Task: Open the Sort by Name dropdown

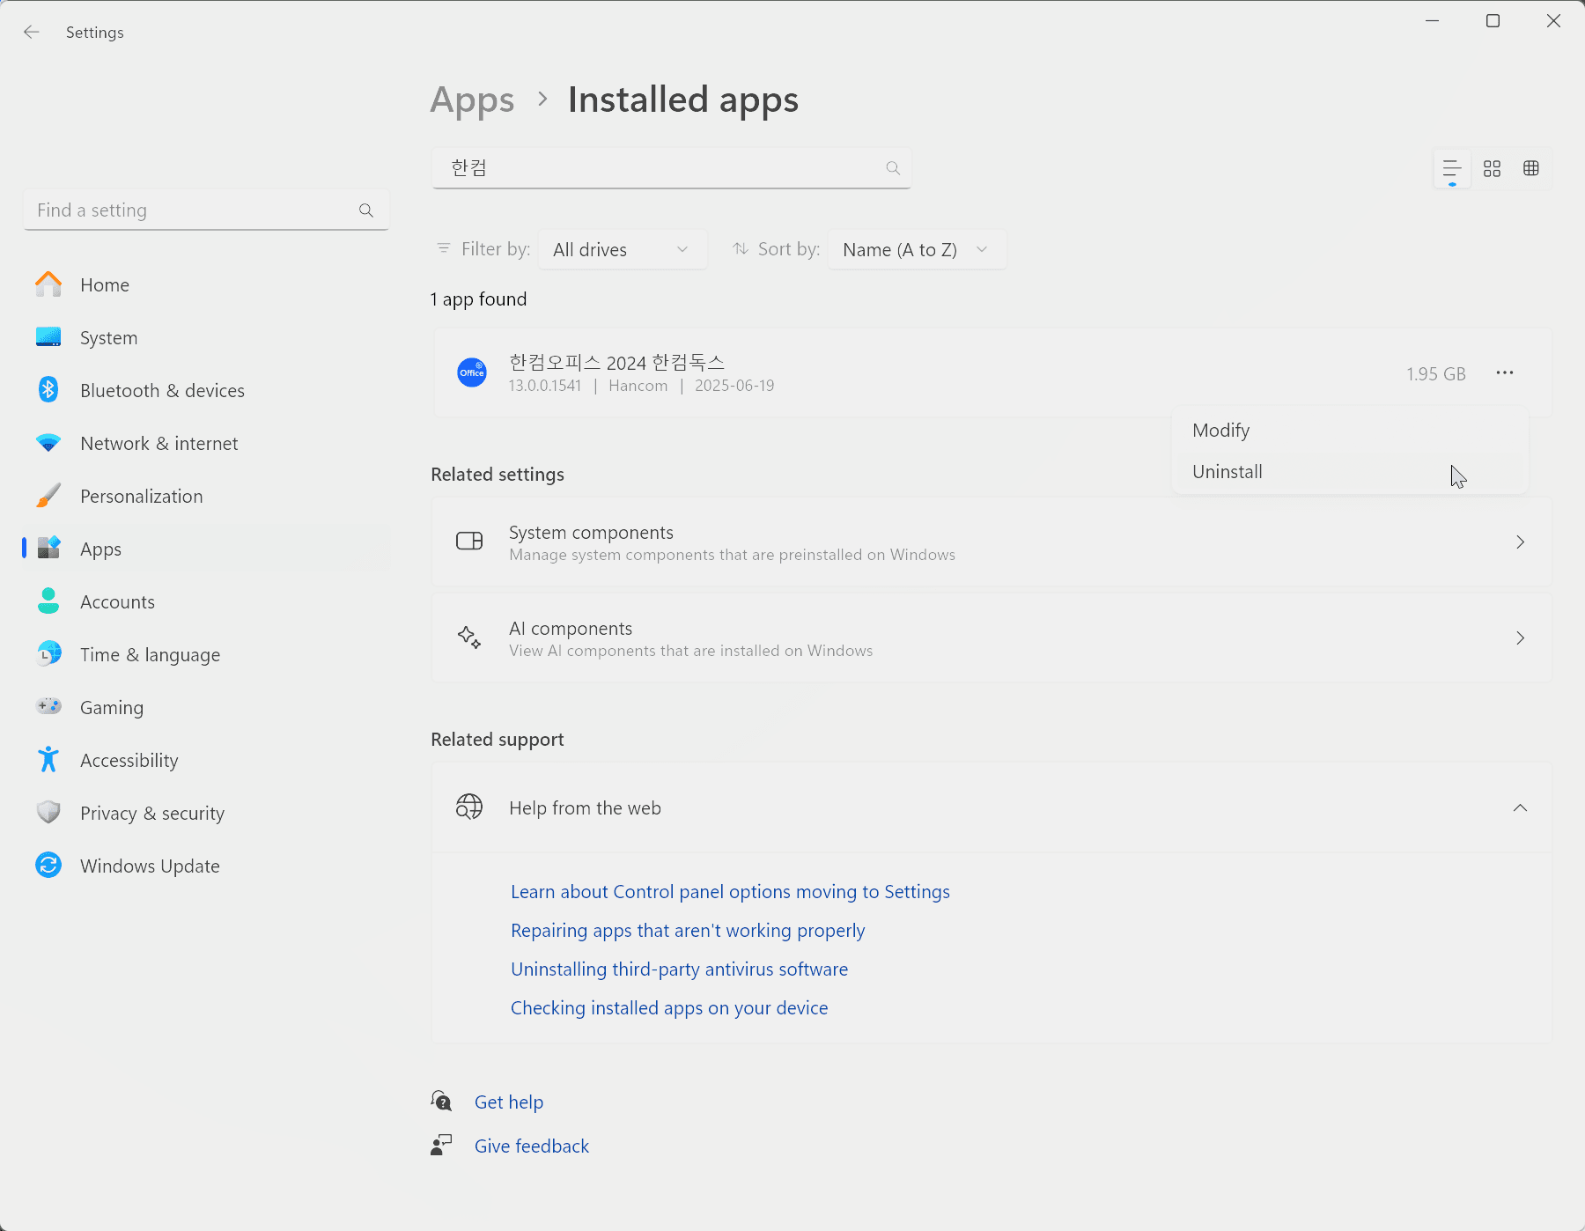Action: coord(917,250)
